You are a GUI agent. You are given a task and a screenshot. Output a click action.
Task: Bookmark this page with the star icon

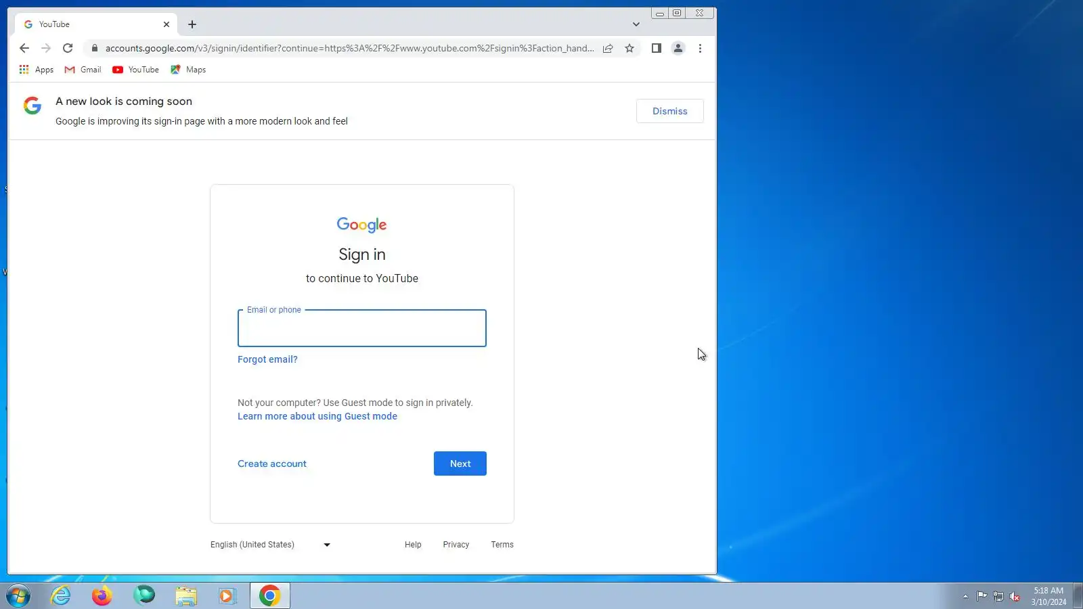629,48
